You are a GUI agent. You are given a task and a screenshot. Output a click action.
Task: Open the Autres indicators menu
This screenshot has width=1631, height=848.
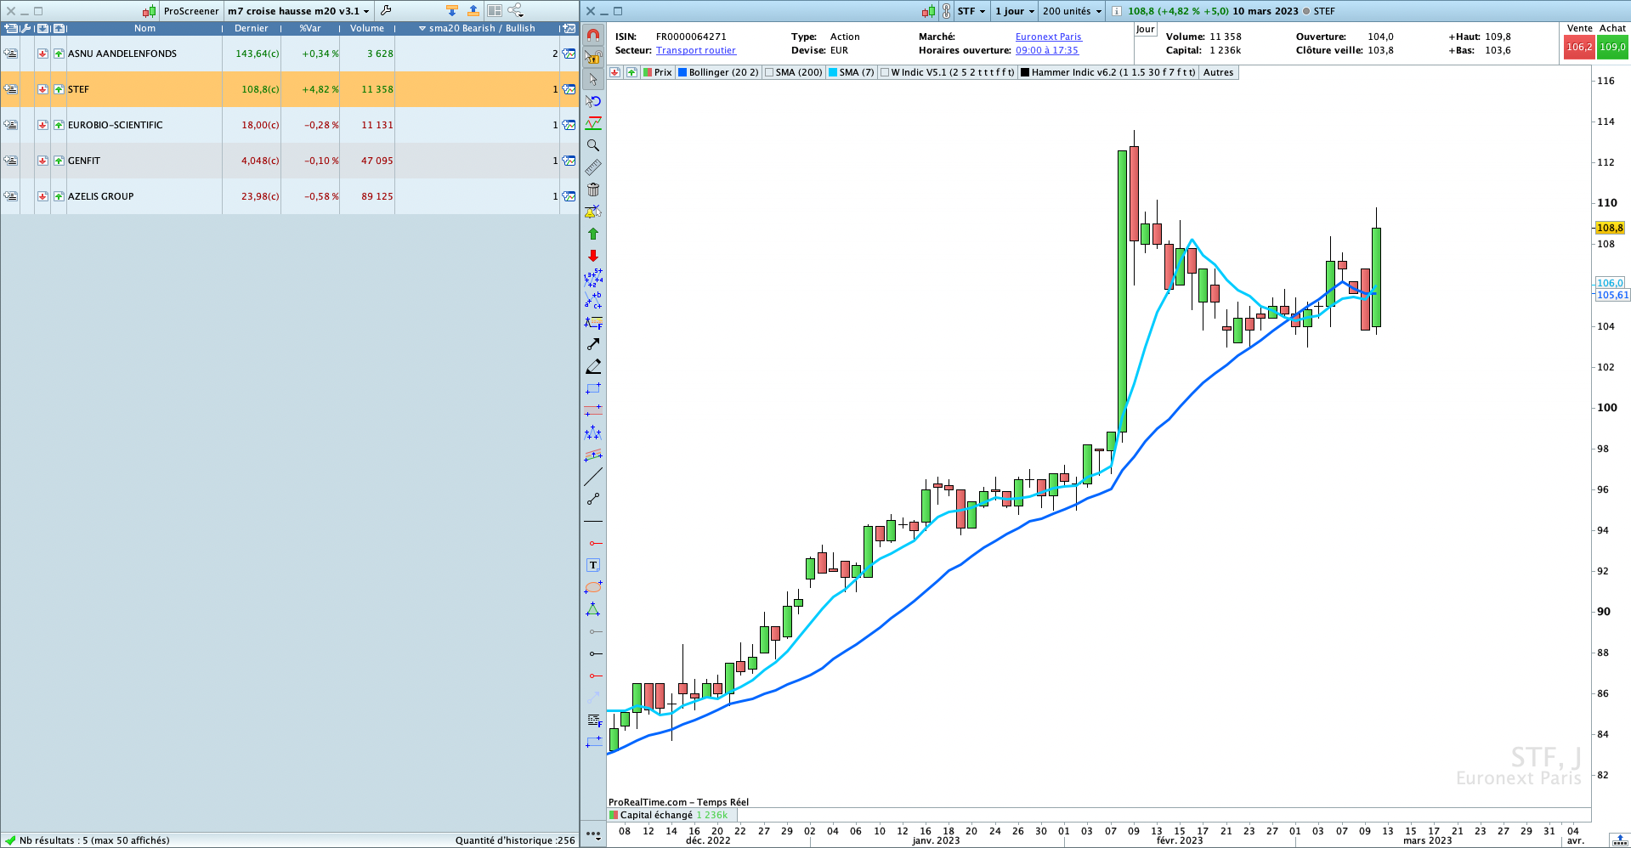coord(1218,72)
